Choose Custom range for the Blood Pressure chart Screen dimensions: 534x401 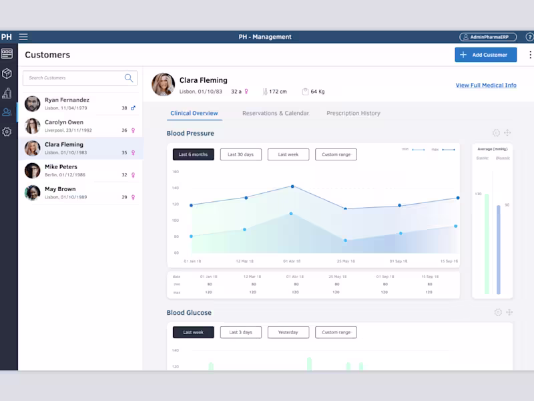(336, 154)
